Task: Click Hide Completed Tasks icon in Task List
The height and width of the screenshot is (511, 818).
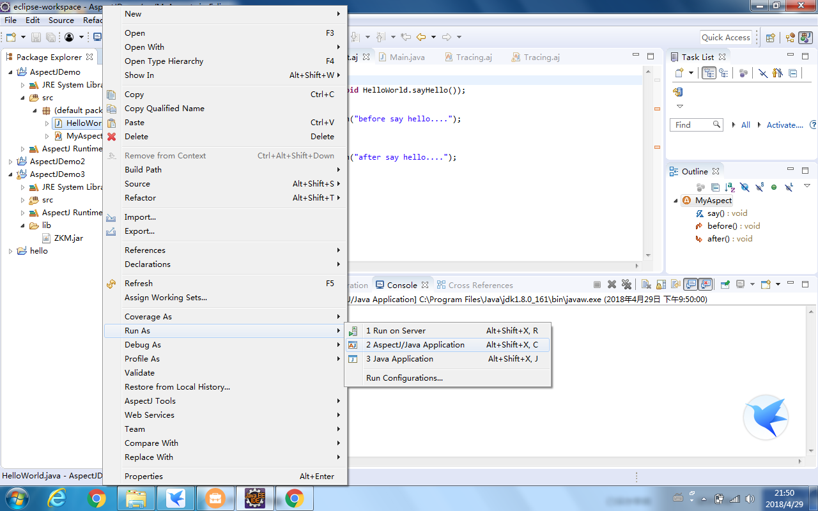Action: pyautogui.click(x=763, y=73)
